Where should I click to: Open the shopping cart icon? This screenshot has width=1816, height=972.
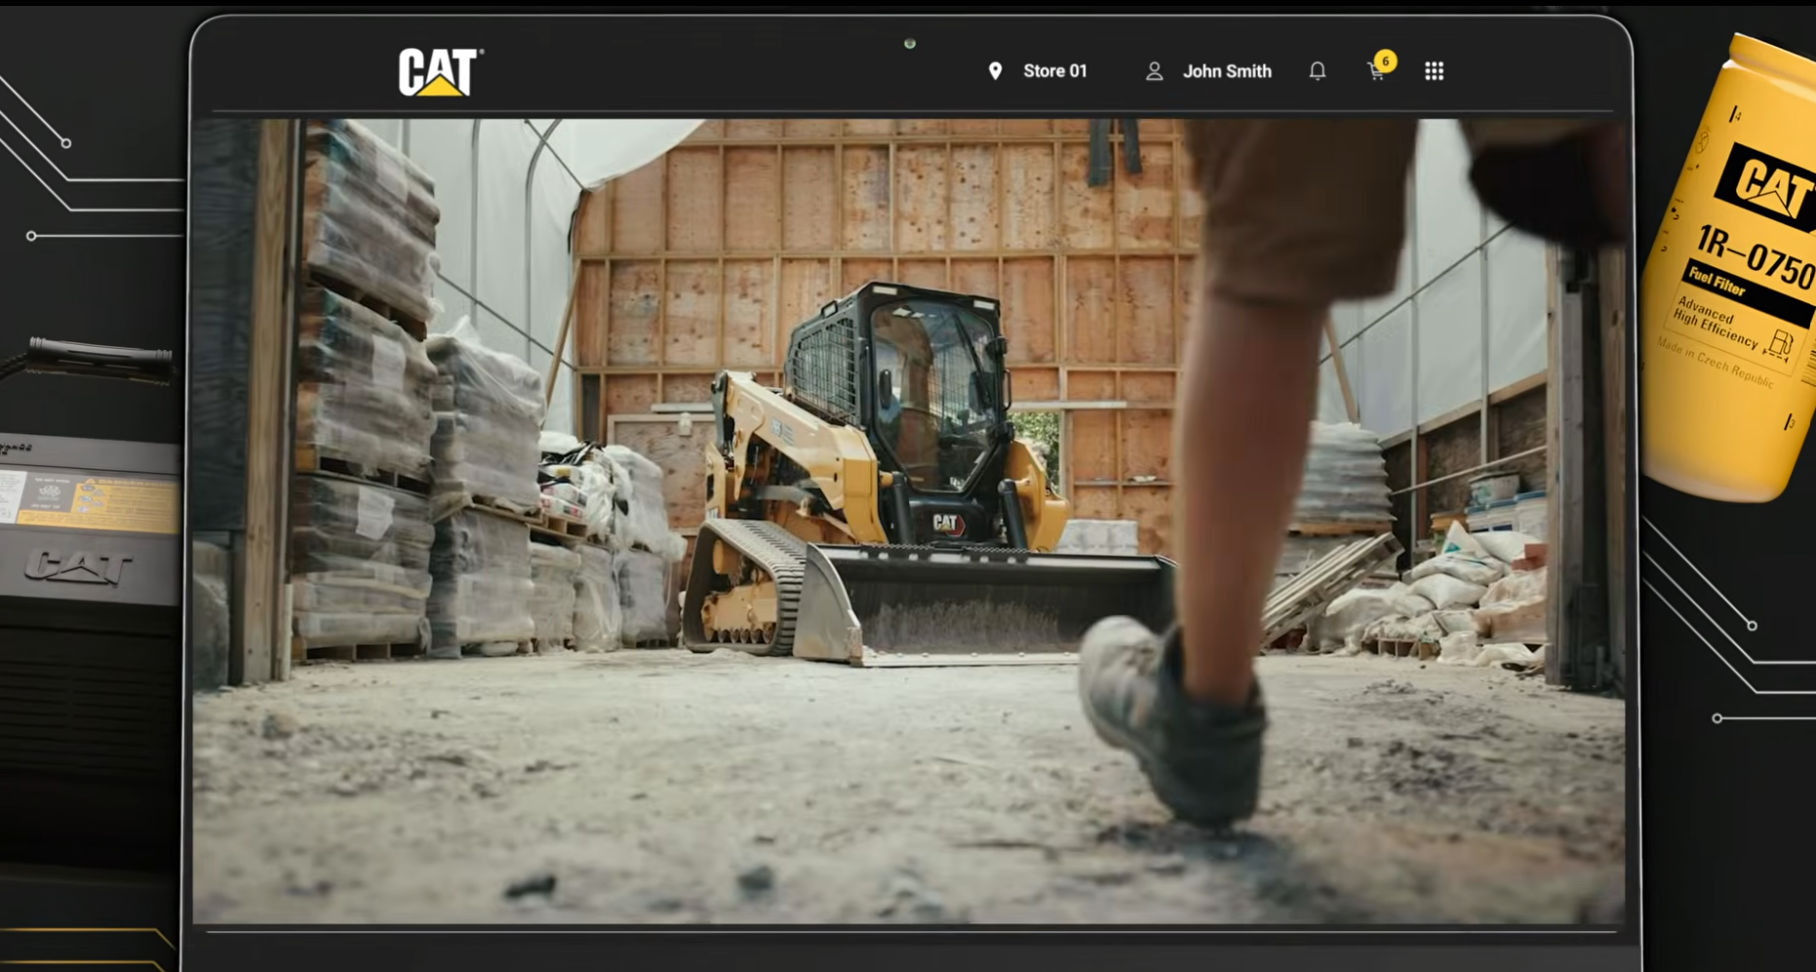(x=1375, y=73)
